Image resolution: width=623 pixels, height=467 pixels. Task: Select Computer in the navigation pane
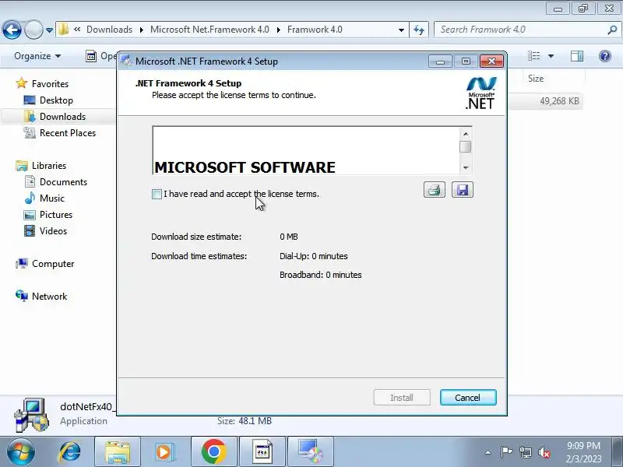click(x=53, y=264)
